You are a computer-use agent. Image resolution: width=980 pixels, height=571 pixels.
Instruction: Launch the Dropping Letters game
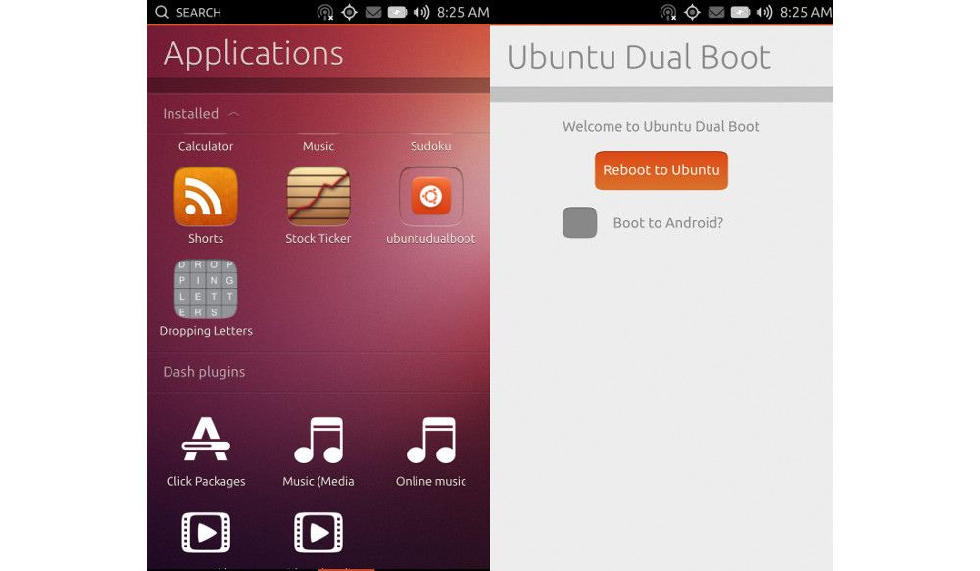(206, 289)
